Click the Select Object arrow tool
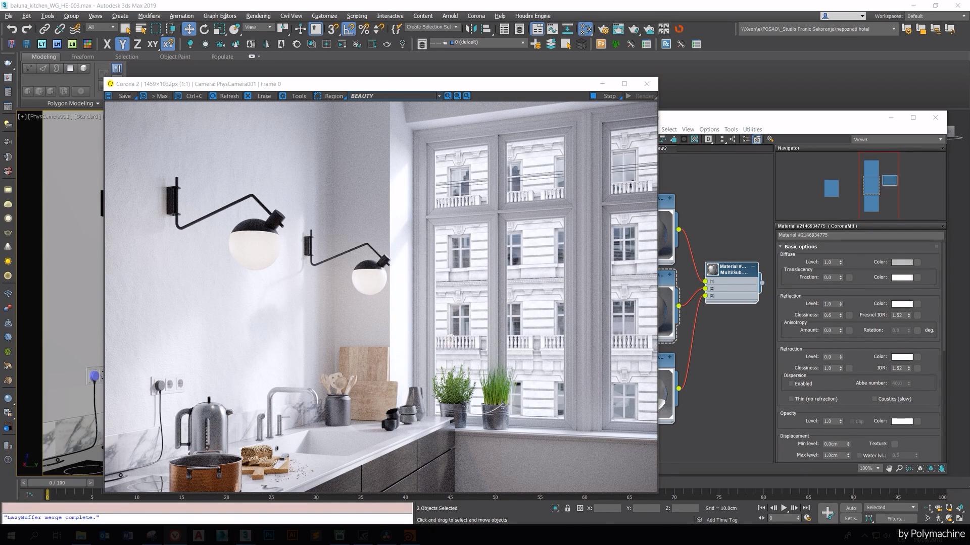 pyautogui.click(x=125, y=29)
